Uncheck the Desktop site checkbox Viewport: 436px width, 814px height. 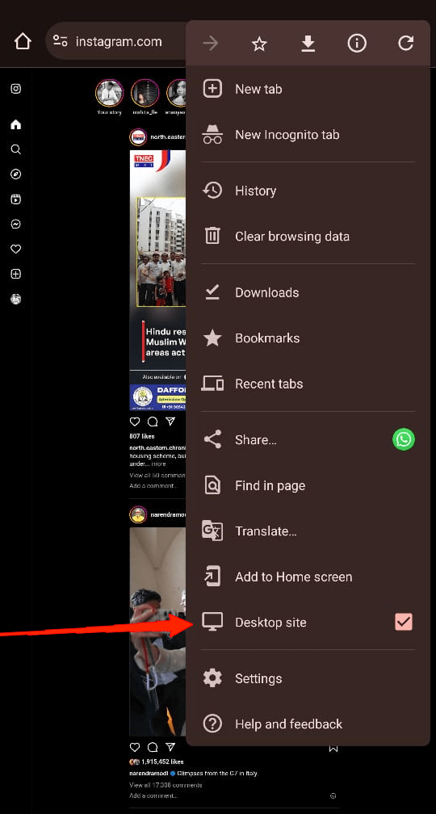[x=404, y=622]
